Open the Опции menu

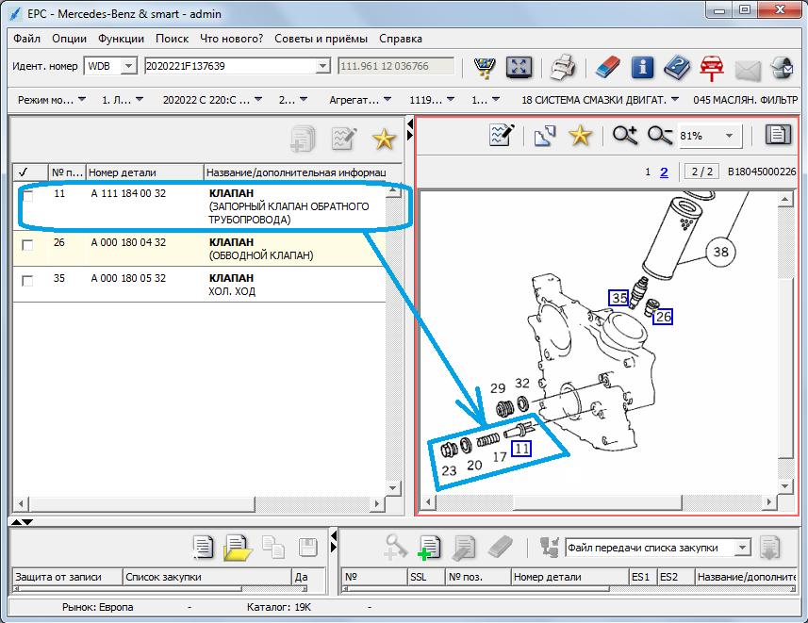point(69,39)
